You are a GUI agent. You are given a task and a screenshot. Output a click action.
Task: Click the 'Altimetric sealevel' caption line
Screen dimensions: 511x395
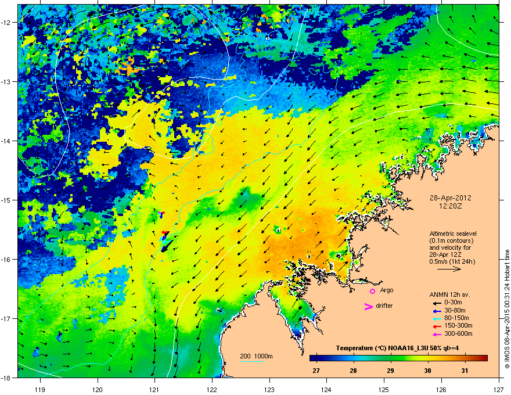pyautogui.click(x=453, y=234)
